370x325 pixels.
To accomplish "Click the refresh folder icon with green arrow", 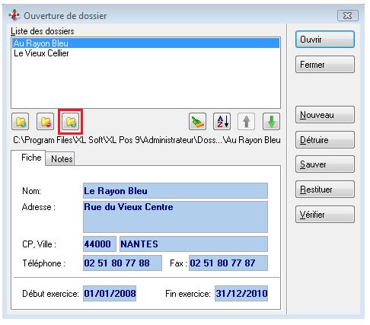I will (x=70, y=122).
